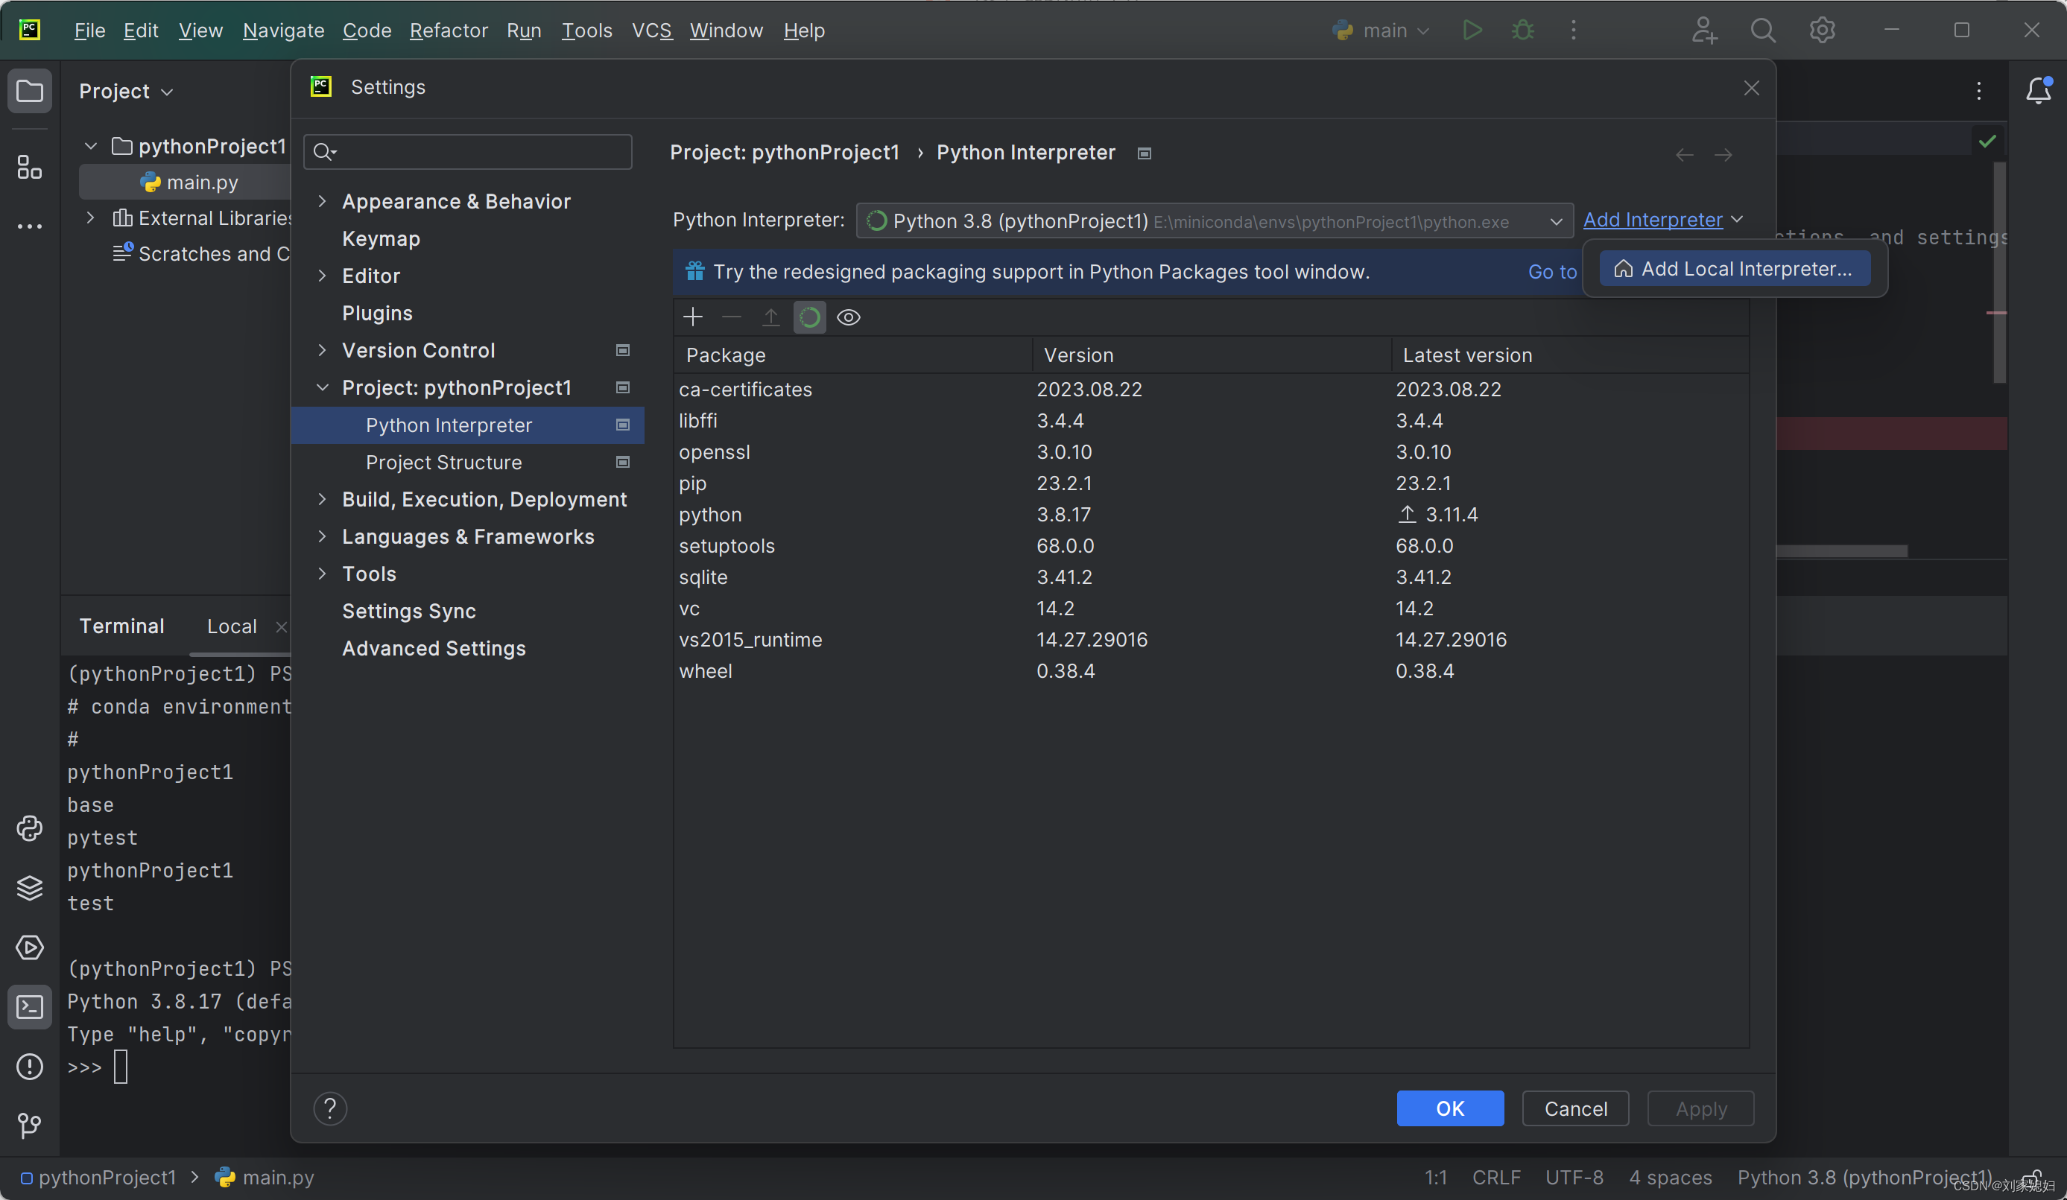
Task: Click the plus icon to install package
Action: (x=692, y=317)
